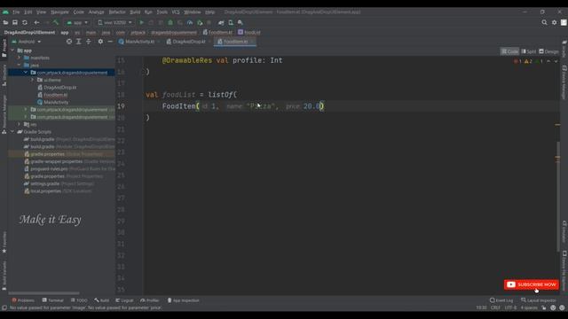The height and width of the screenshot is (319, 568).
Task: Expand the manifests folder
Action: pyautogui.click(x=19, y=58)
